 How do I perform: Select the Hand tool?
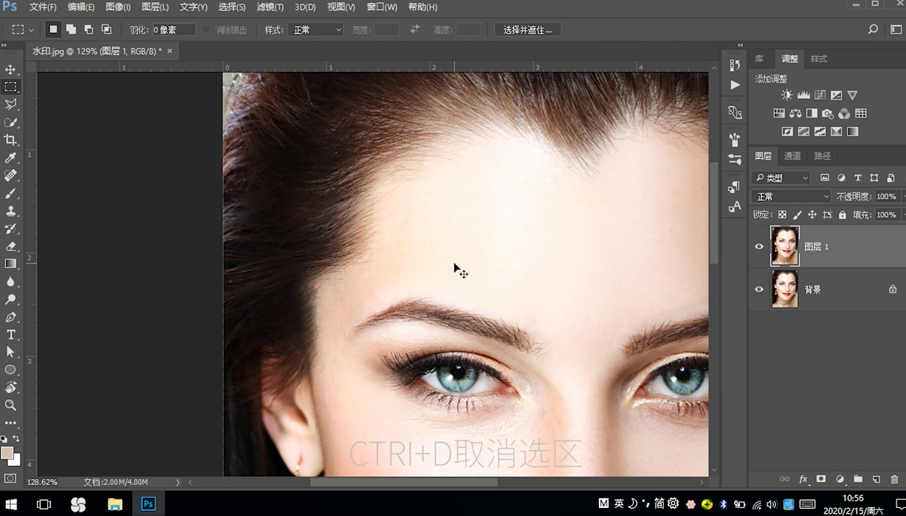[x=10, y=388]
